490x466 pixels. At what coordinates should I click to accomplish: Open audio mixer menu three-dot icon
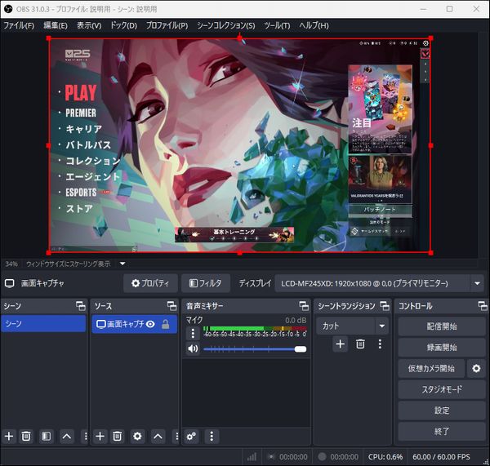point(212,436)
